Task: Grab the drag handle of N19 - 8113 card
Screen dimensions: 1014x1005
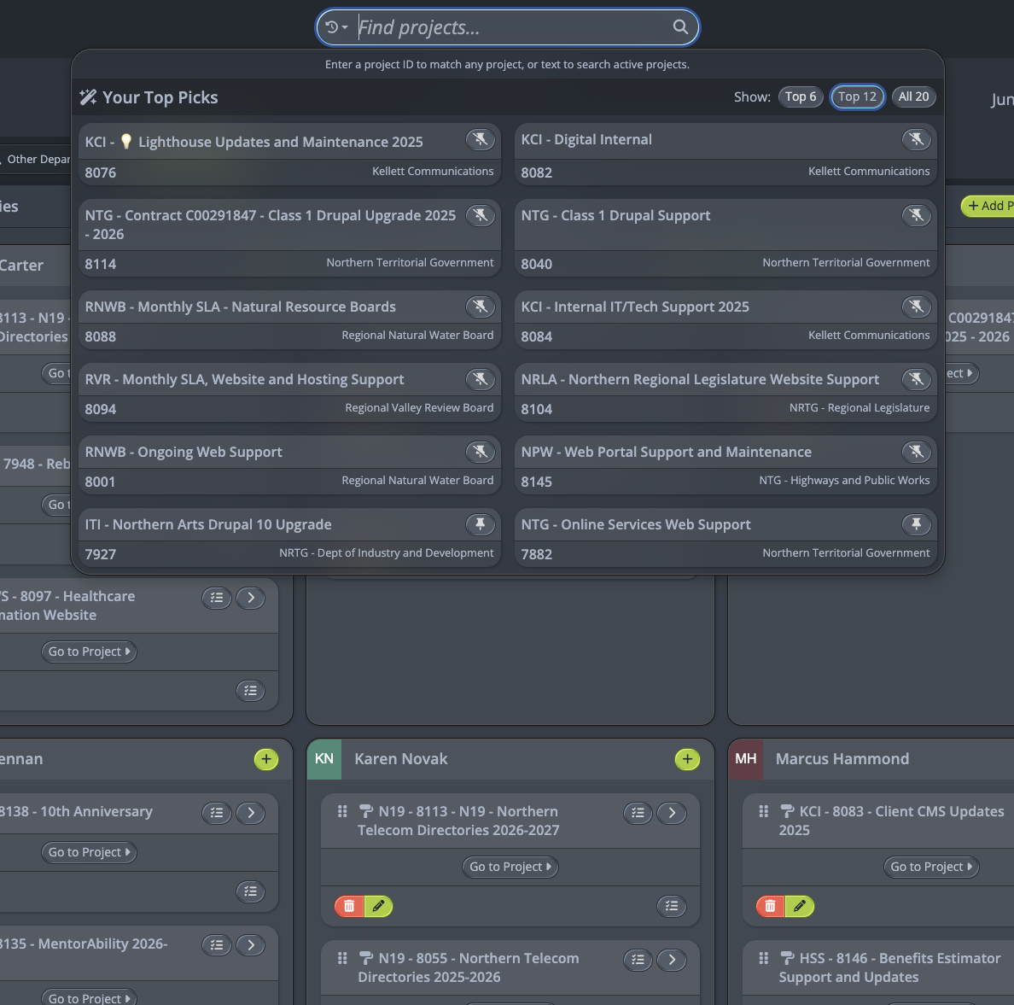Action: click(343, 811)
